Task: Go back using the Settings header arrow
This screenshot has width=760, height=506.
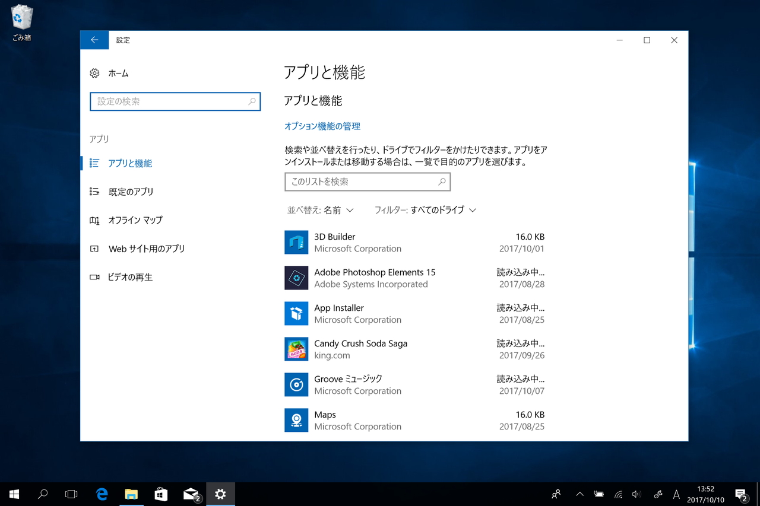Action: 94,40
